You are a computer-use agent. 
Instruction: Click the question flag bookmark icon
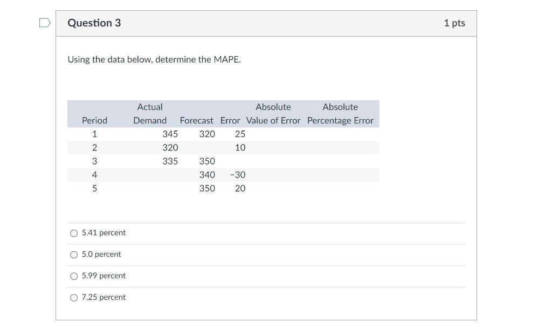(45, 22)
